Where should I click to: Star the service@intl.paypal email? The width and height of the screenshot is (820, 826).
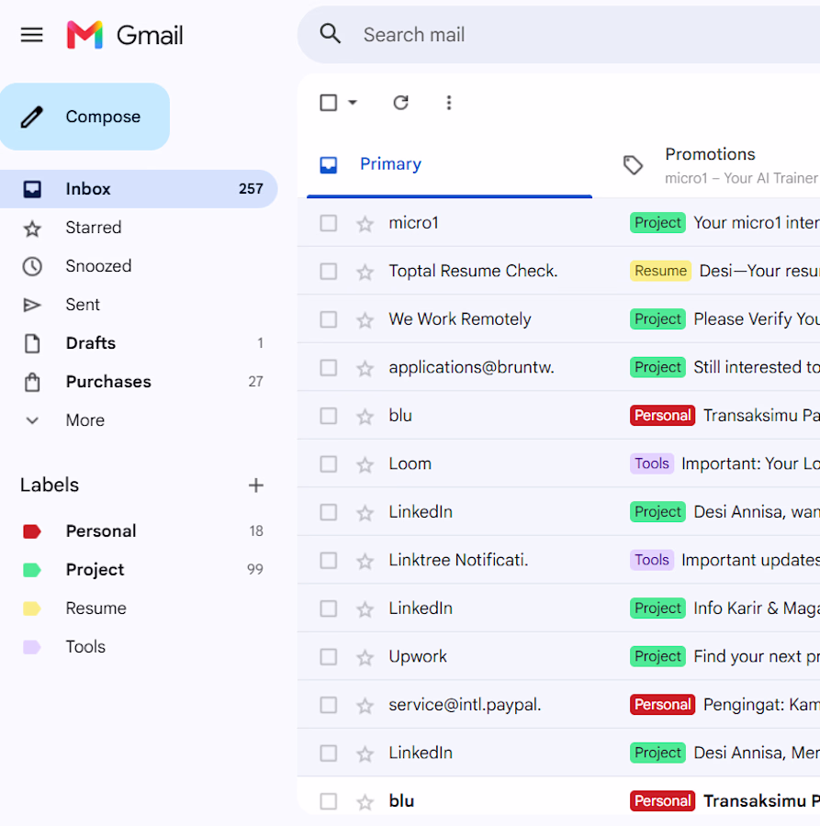point(365,706)
